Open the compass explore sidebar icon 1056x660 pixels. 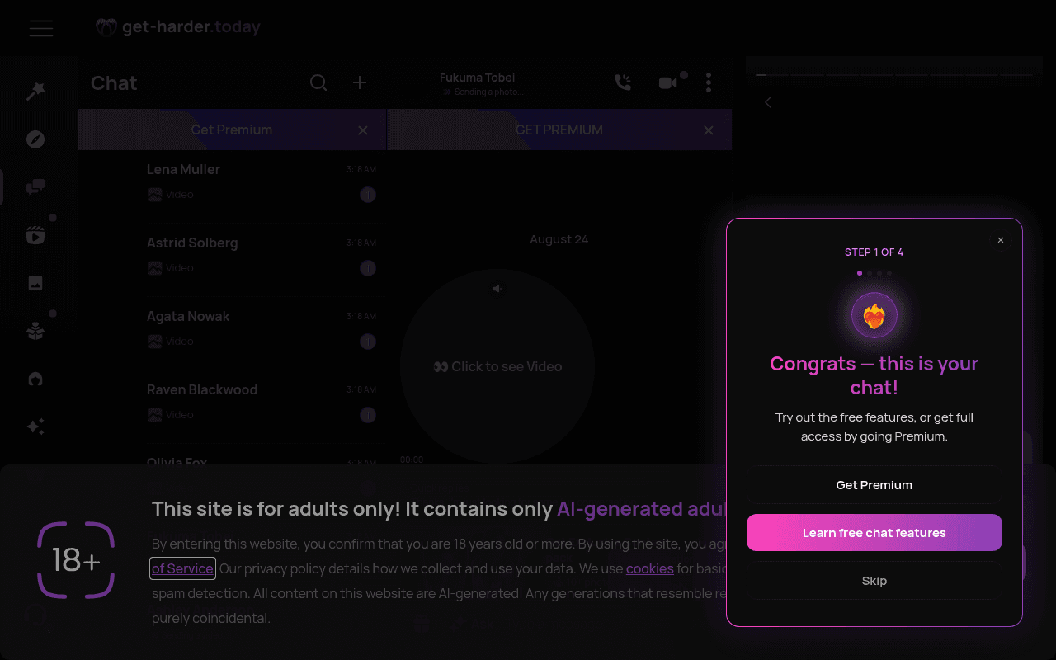35,139
